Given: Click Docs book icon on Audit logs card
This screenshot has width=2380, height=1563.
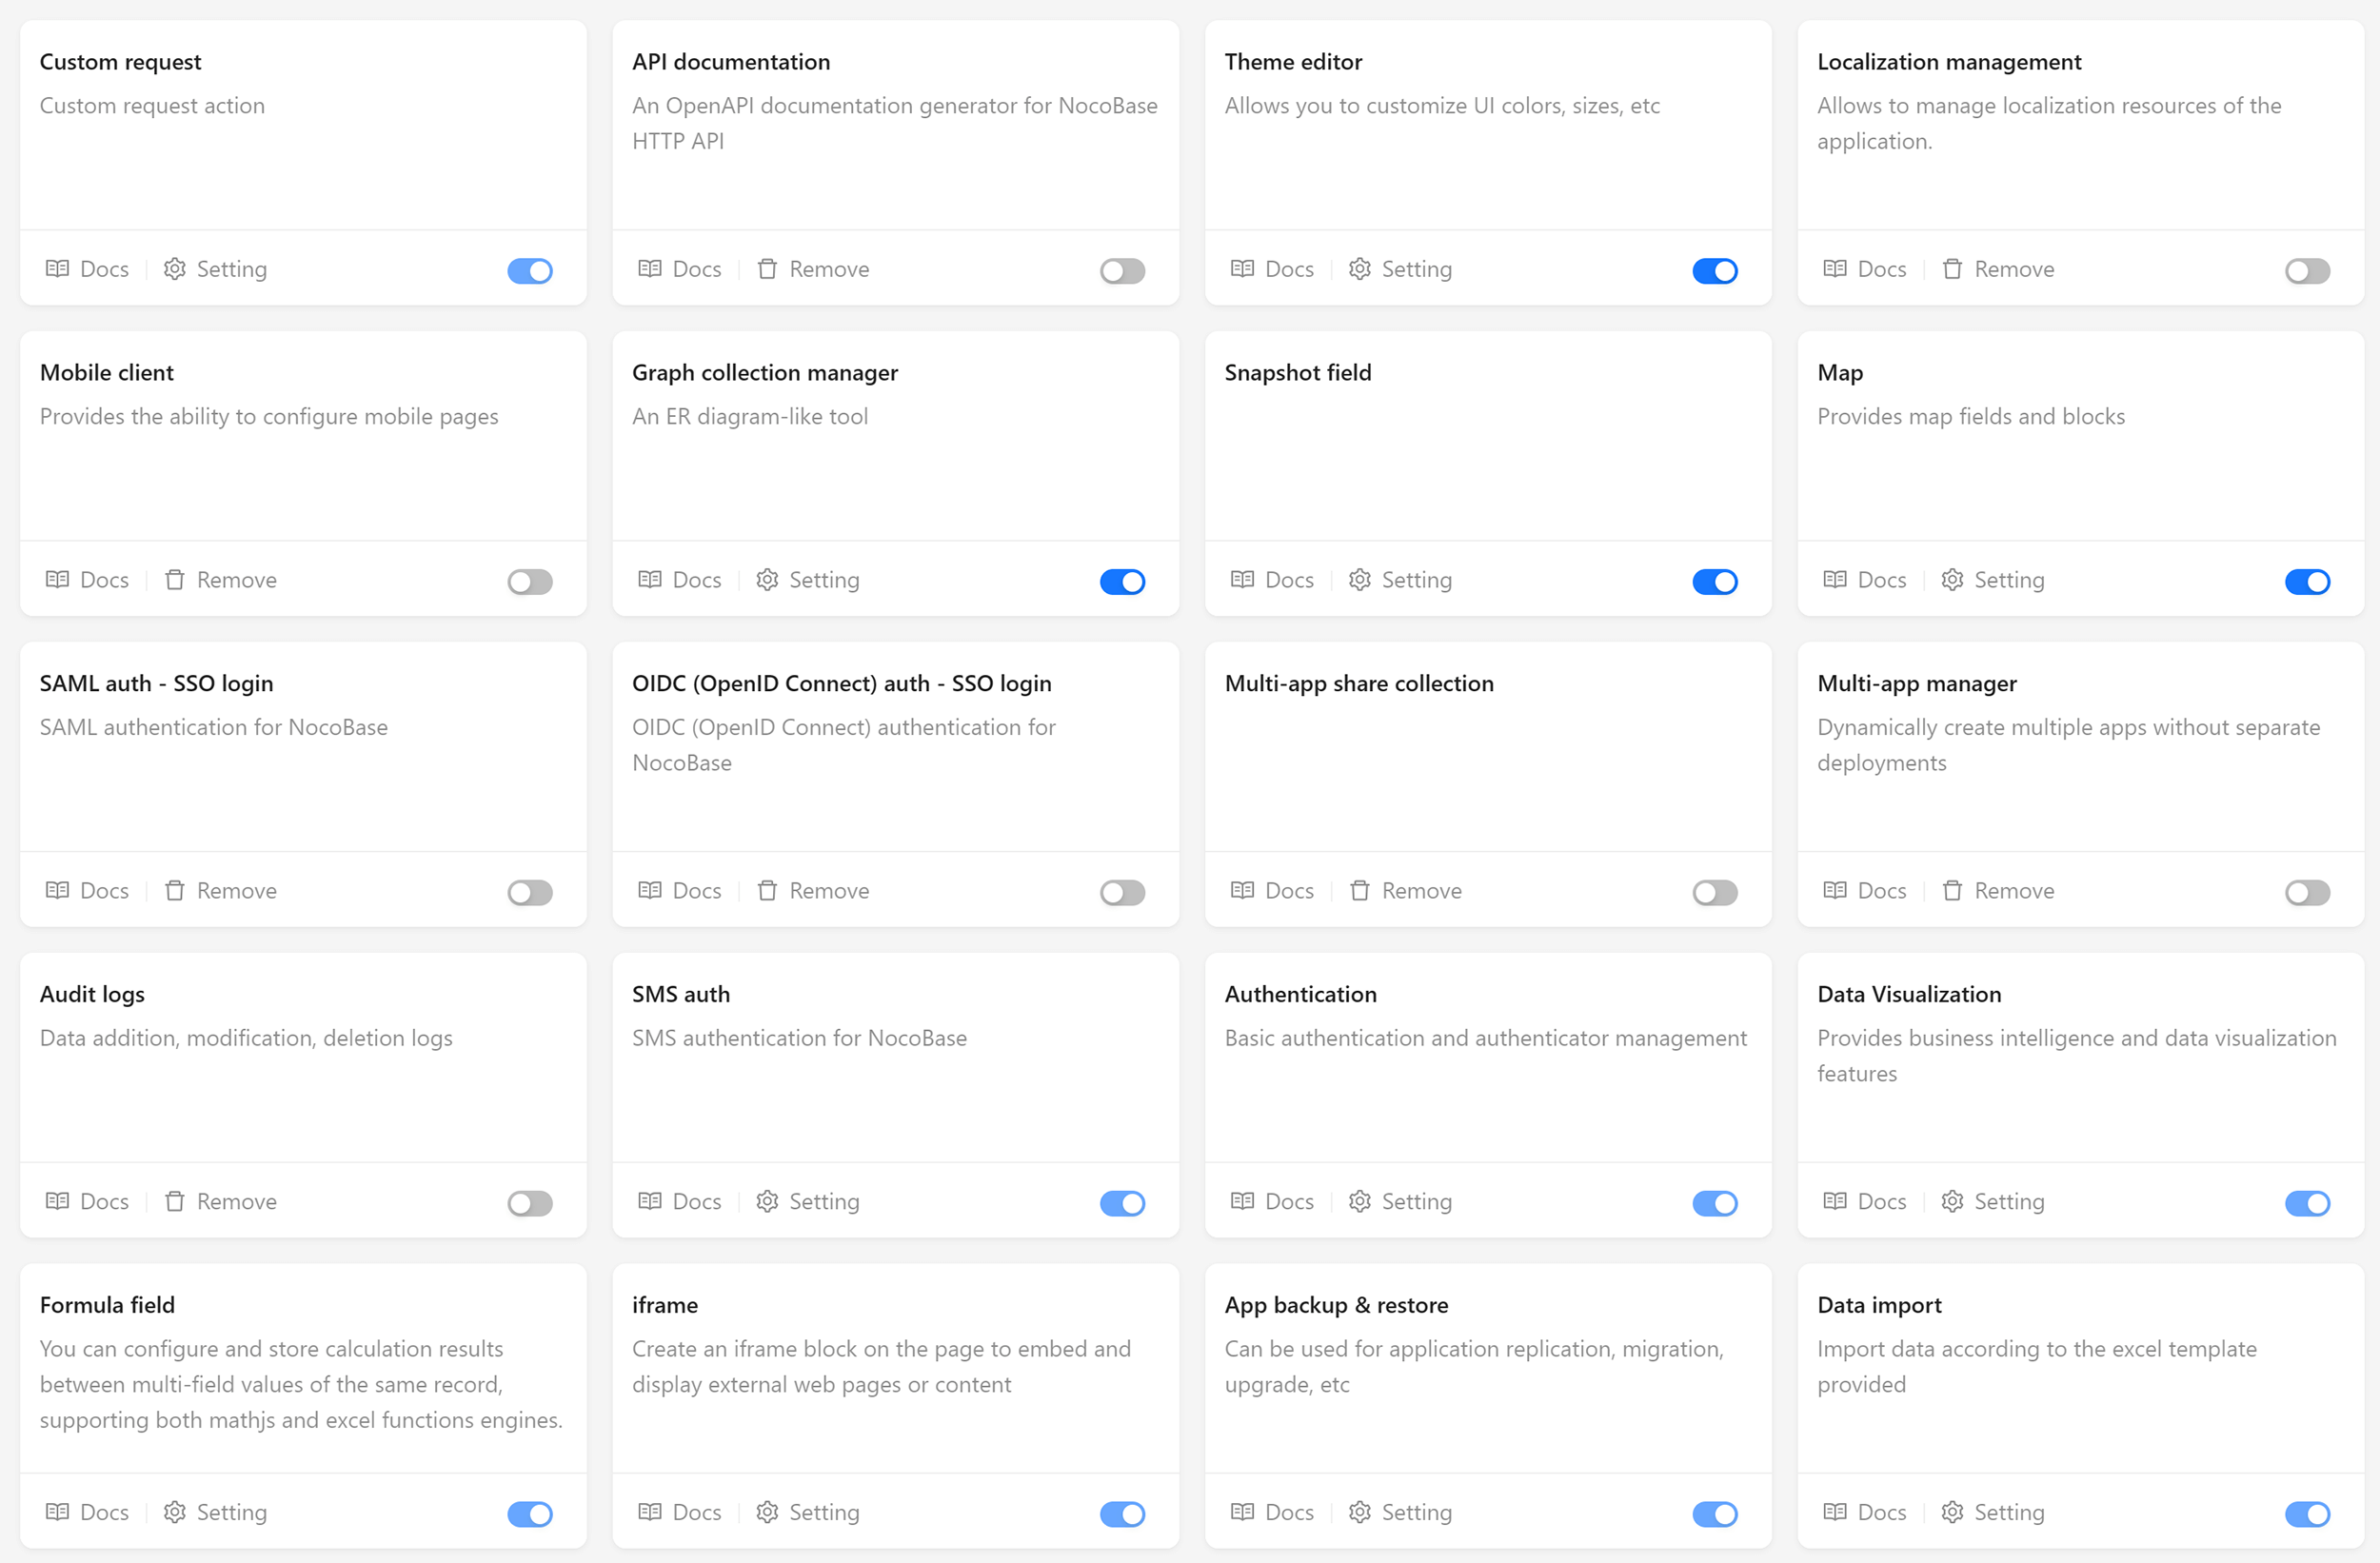Looking at the screenshot, I should [x=57, y=1201].
